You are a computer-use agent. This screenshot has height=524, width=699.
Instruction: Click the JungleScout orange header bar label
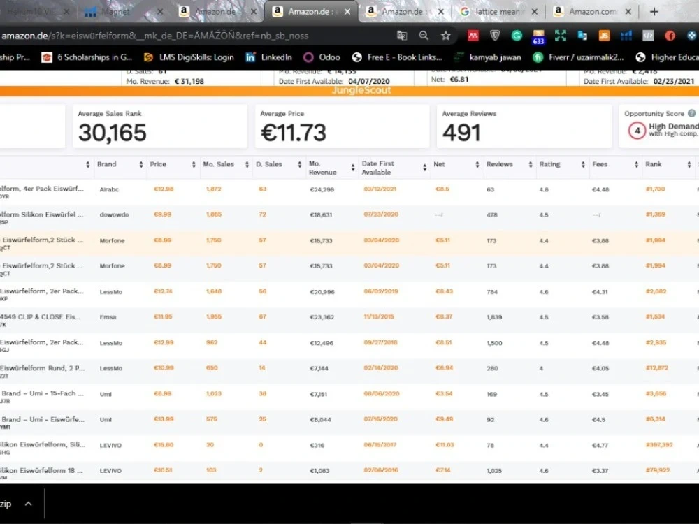pyautogui.click(x=361, y=90)
